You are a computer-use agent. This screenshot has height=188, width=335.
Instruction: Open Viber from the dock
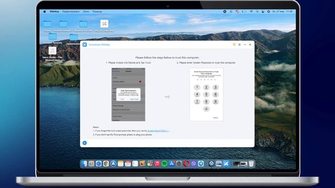point(194,163)
